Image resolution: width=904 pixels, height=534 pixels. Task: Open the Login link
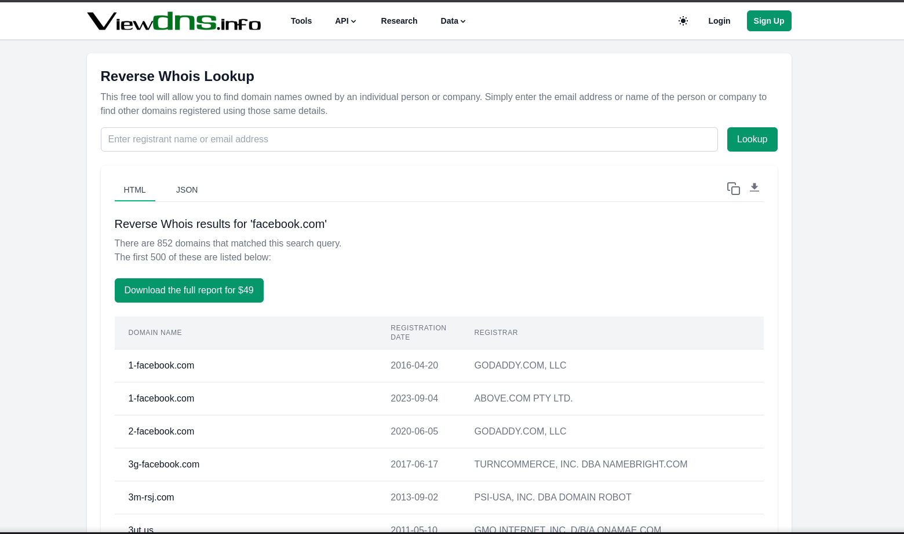pos(719,21)
